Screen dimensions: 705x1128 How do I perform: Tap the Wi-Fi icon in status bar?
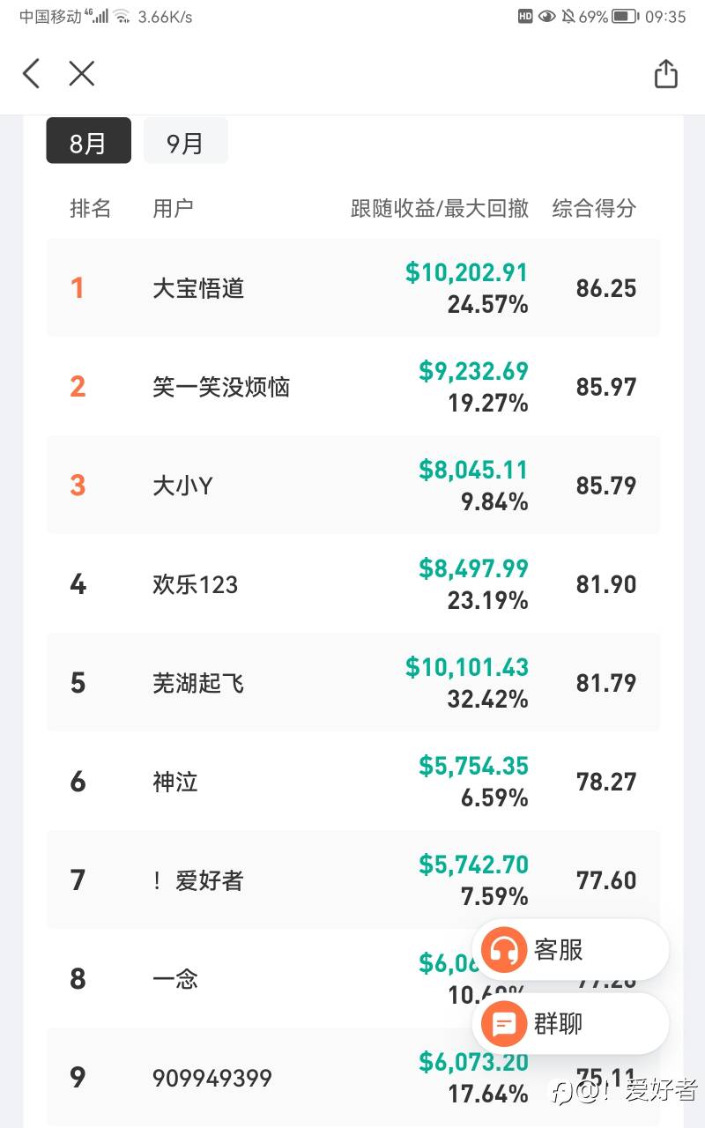tap(122, 16)
